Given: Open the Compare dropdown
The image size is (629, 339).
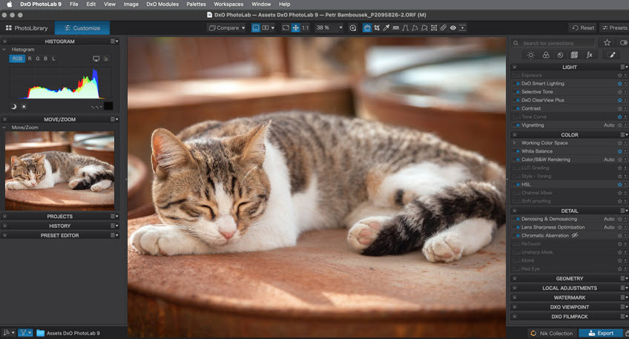Looking at the screenshot, I should click(226, 28).
